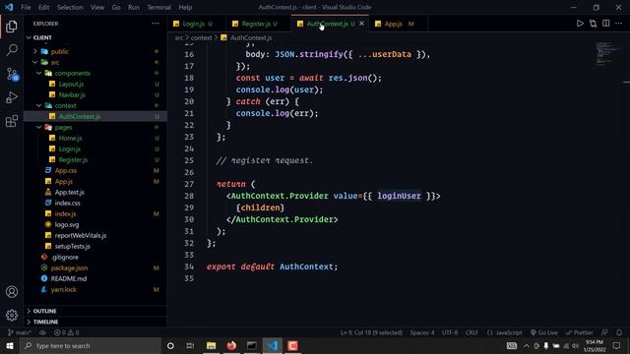Open the View menu

coord(97,7)
